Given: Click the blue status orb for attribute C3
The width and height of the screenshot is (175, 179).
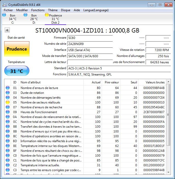Looking at the screenshot, I should click(x=8, y=170).
